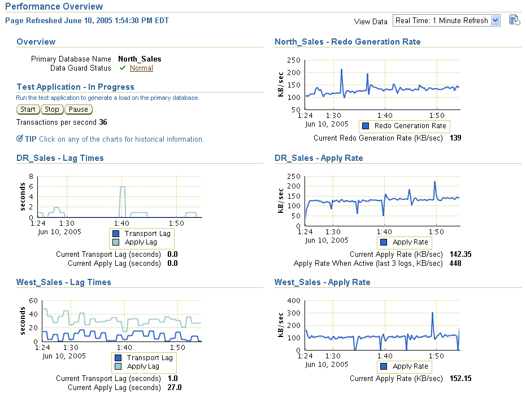Click the West_Sales Apply Rate chart for history
The width and height of the screenshot is (526, 394).
tap(384, 325)
